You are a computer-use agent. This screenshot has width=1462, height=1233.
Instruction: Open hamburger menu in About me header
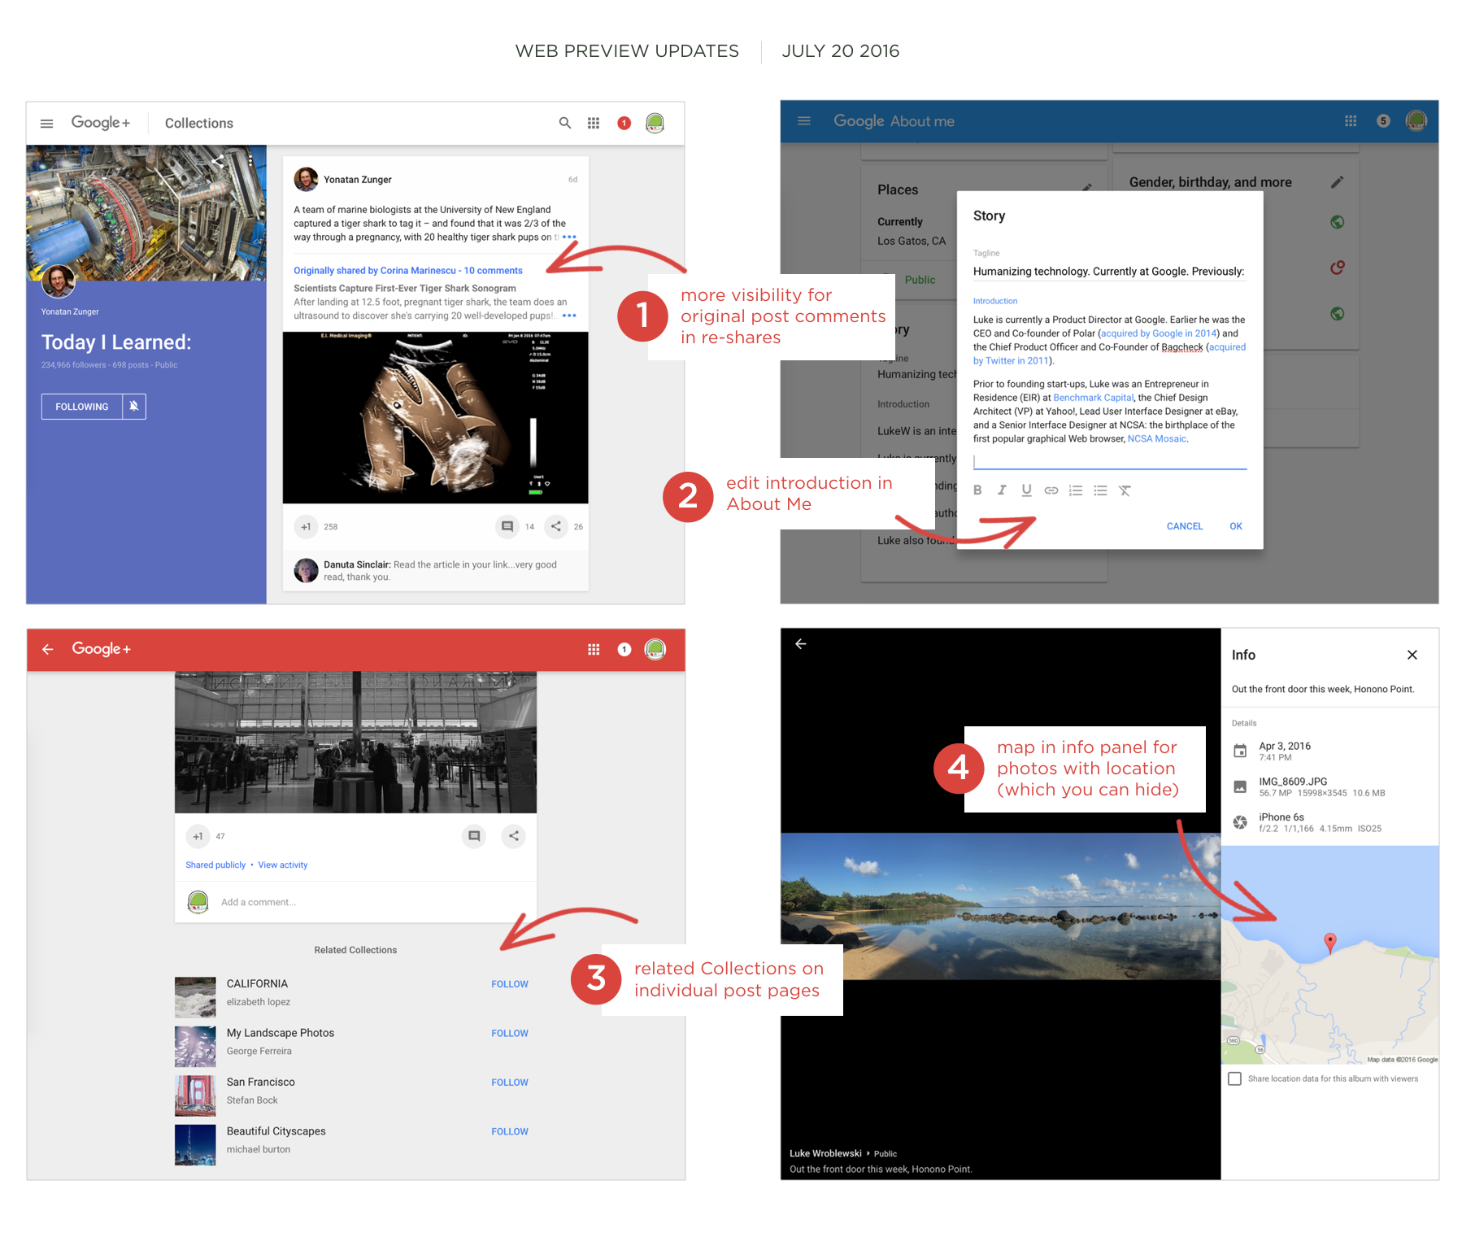click(x=804, y=121)
